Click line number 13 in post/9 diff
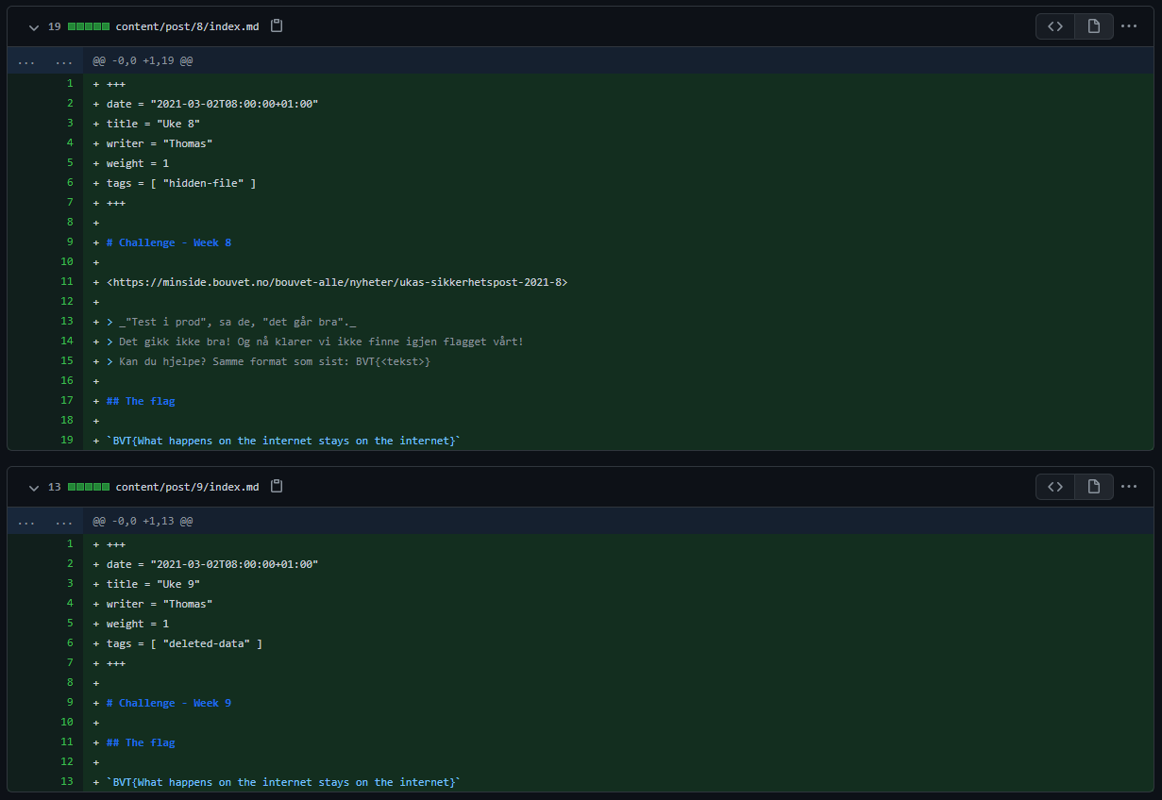 [66, 782]
